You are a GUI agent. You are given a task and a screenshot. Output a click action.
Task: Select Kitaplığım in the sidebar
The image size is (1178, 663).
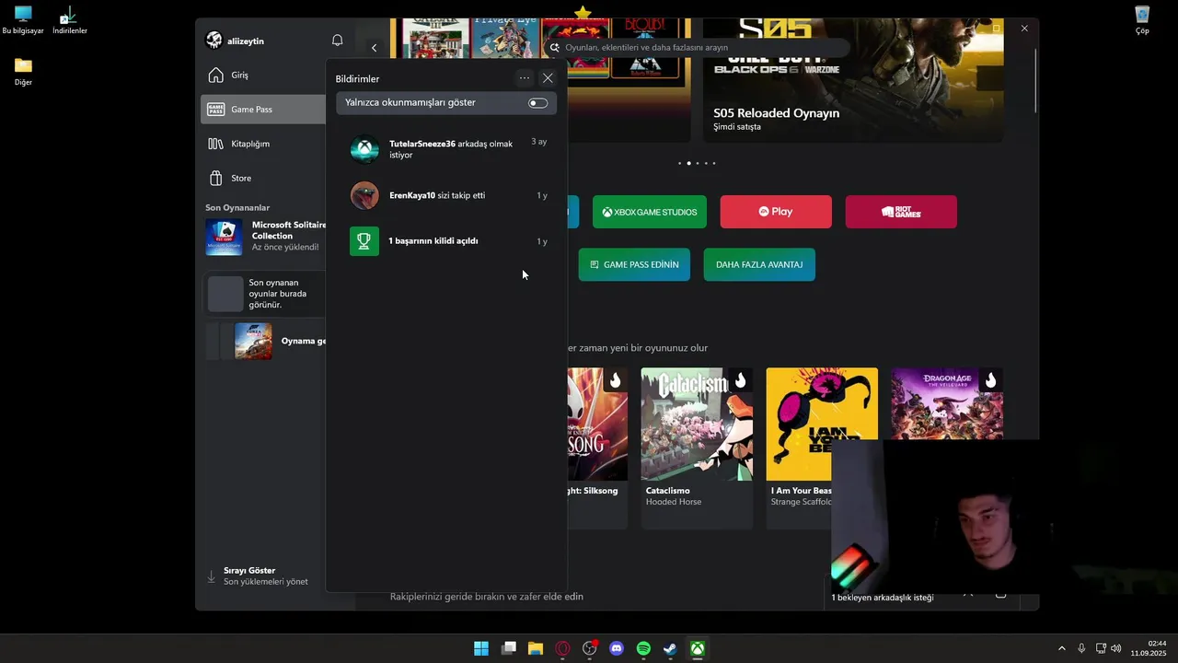coord(263,144)
